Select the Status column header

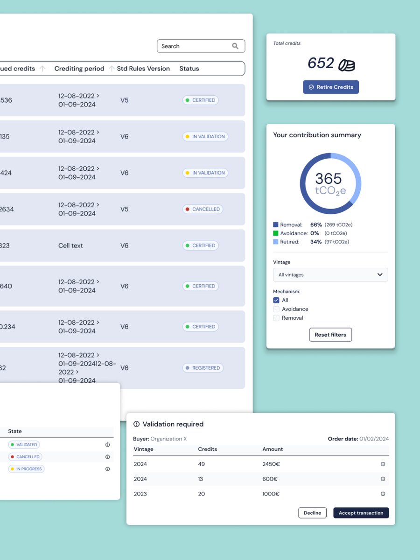tap(189, 68)
